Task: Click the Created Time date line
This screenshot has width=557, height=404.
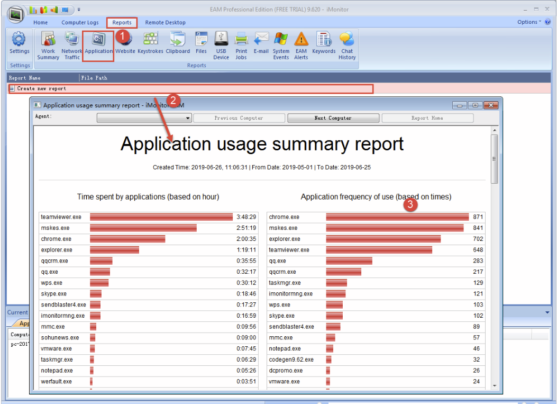Action: [262, 167]
